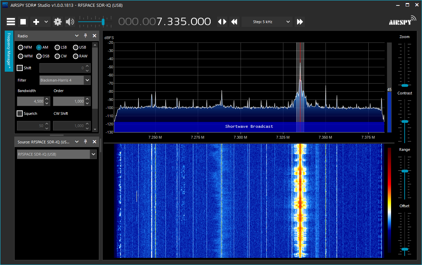Open the main hamburger menu
This screenshot has height=265, width=422.
11,22
